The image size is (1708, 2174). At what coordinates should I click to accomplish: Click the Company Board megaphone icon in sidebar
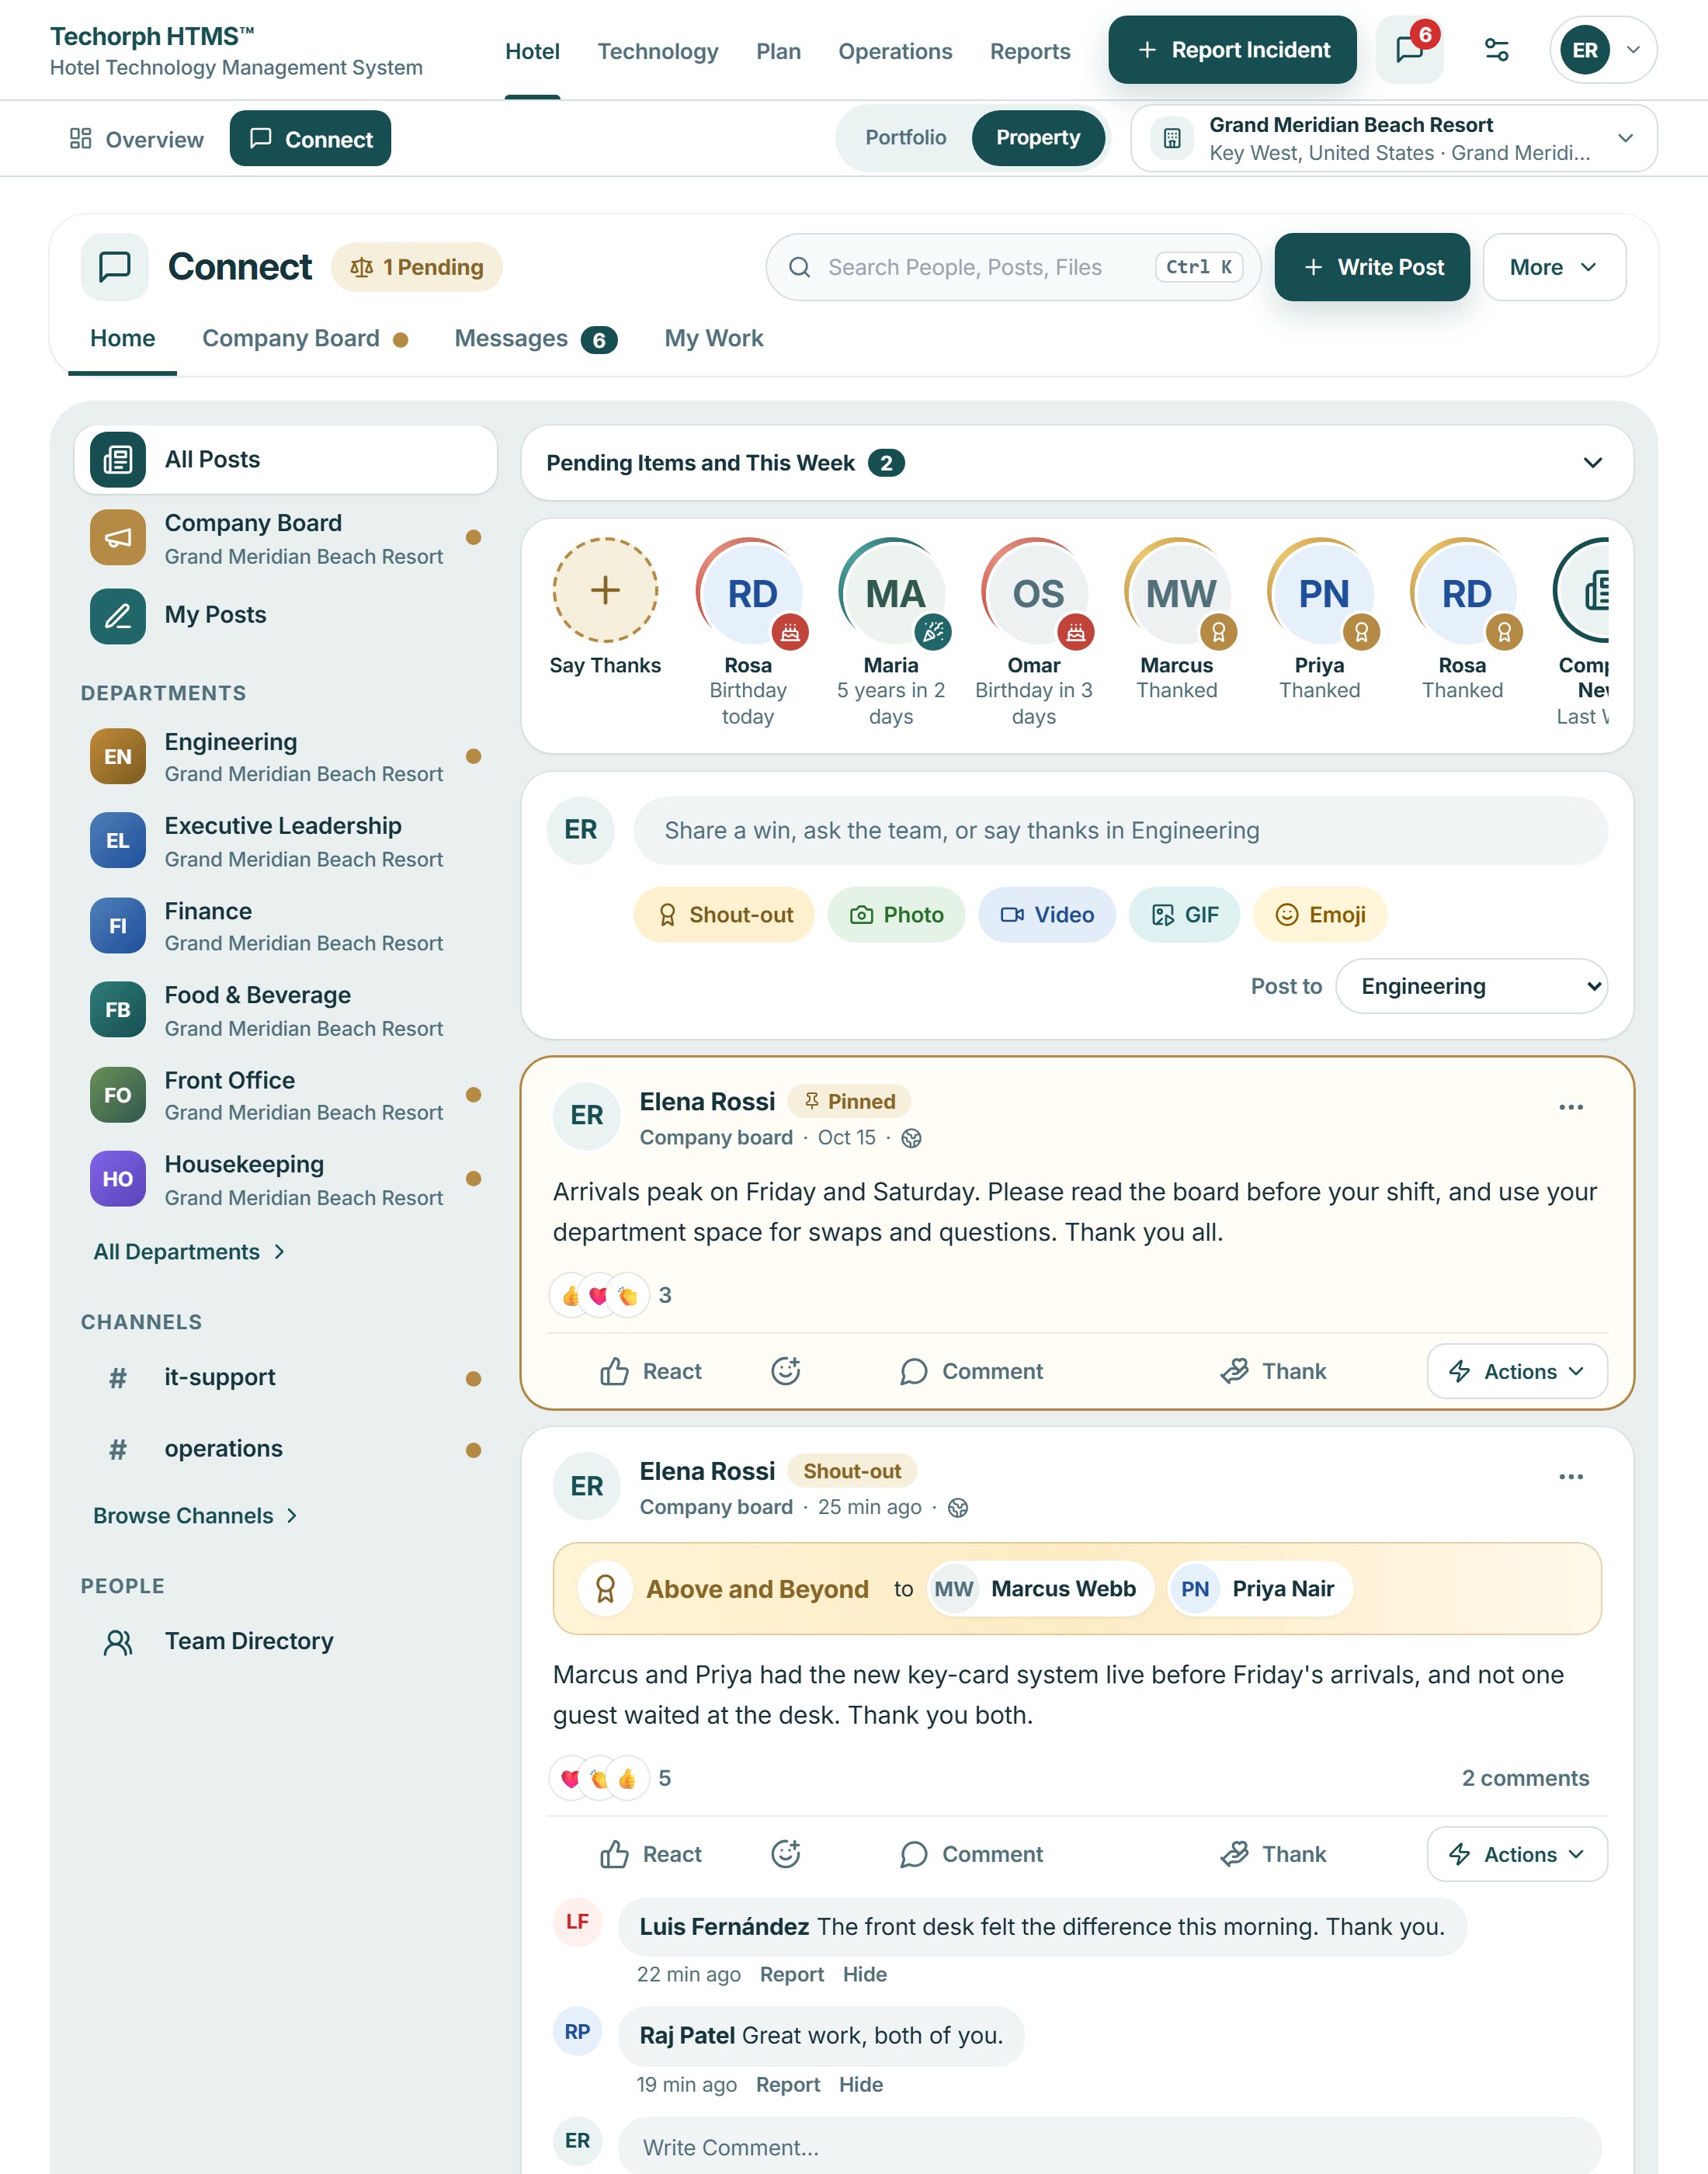118,538
